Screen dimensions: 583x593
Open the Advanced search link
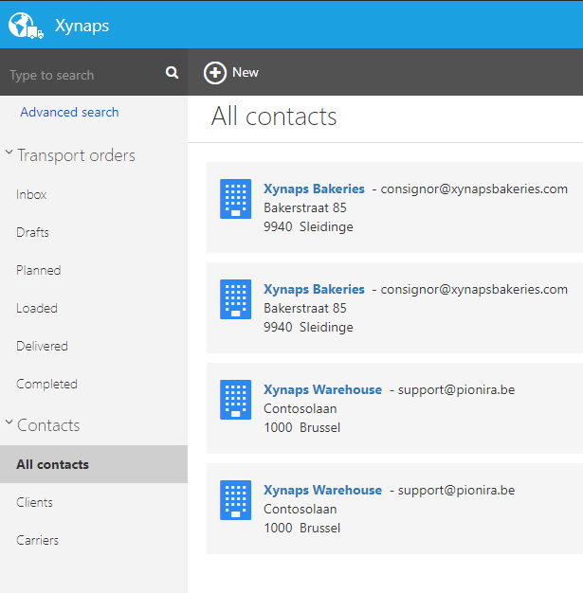[x=69, y=112]
